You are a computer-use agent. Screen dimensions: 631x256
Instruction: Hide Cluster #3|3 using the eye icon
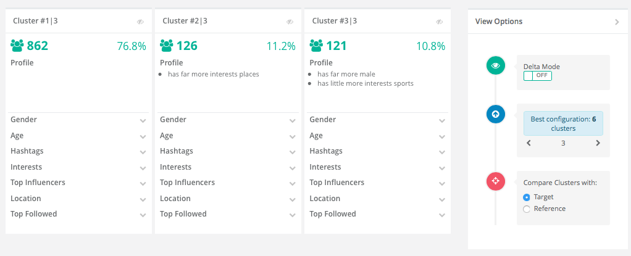(x=440, y=22)
